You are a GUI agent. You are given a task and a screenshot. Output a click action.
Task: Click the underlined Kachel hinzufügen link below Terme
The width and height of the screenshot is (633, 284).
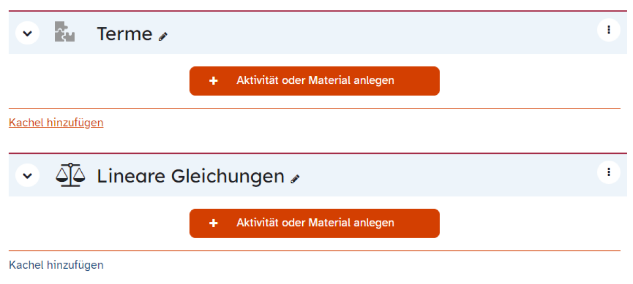pyautogui.click(x=56, y=123)
